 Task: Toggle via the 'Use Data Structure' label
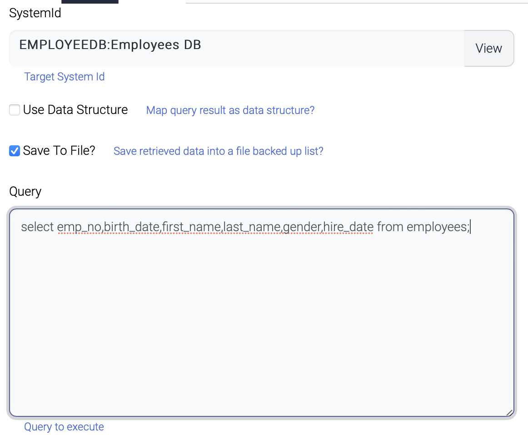pos(75,110)
